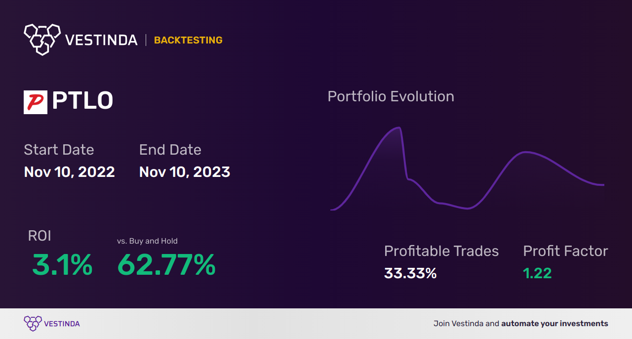
Task: Click the 33.33% Profitable Trades value
Action: click(x=410, y=273)
